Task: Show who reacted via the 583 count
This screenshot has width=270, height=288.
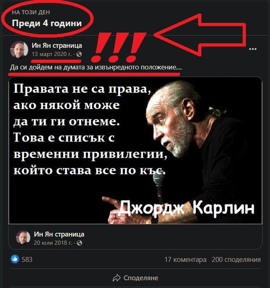Action: [x=27, y=259]
